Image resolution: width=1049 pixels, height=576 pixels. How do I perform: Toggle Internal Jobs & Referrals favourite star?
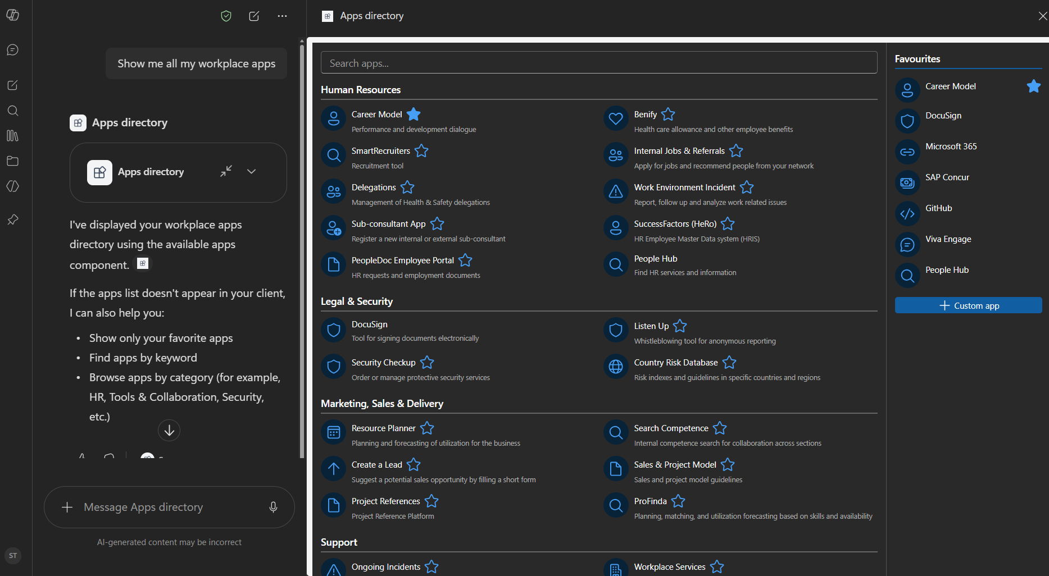click(x=736, y=150)
